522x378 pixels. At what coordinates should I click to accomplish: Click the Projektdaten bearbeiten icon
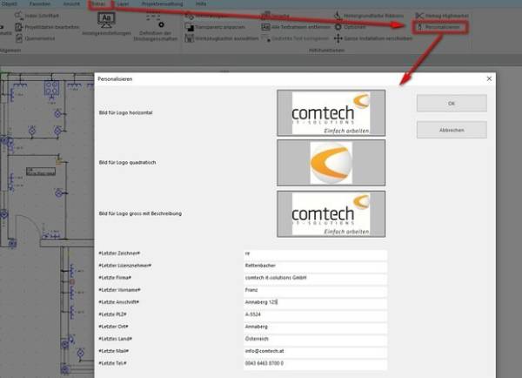coord(18,27)
